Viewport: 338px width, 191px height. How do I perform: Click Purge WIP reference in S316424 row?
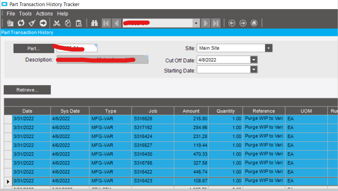point(264,137)
